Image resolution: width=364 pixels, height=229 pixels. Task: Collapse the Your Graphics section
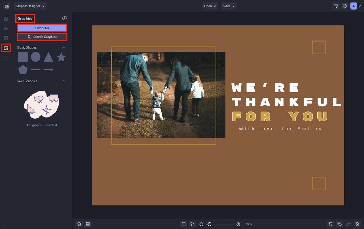pyautogui.click(x=64, y=81)
